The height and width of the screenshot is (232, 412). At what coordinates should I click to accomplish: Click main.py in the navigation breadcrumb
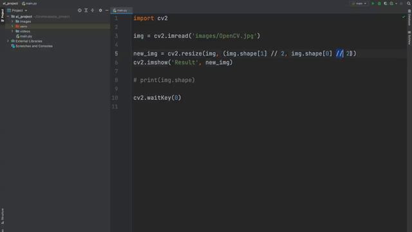[x=30, y=3]
